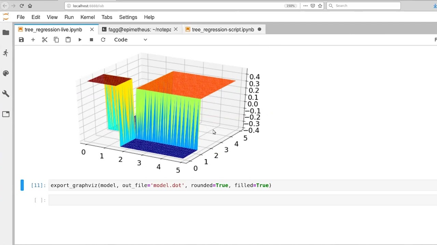The height and width of the screenshot is (245, 437).
Task: Click the Pocket save icon in address bar
Action: click(313, 6)
